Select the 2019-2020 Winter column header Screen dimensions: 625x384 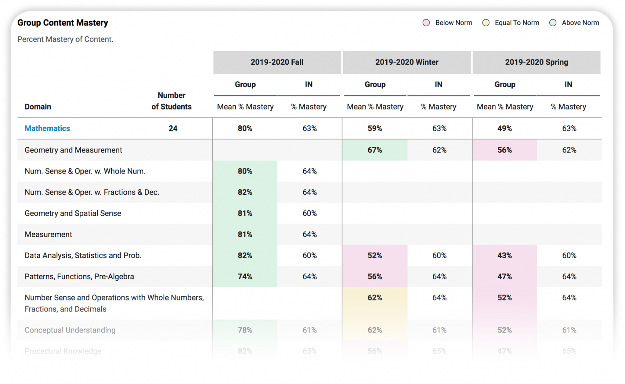(407, 62)
